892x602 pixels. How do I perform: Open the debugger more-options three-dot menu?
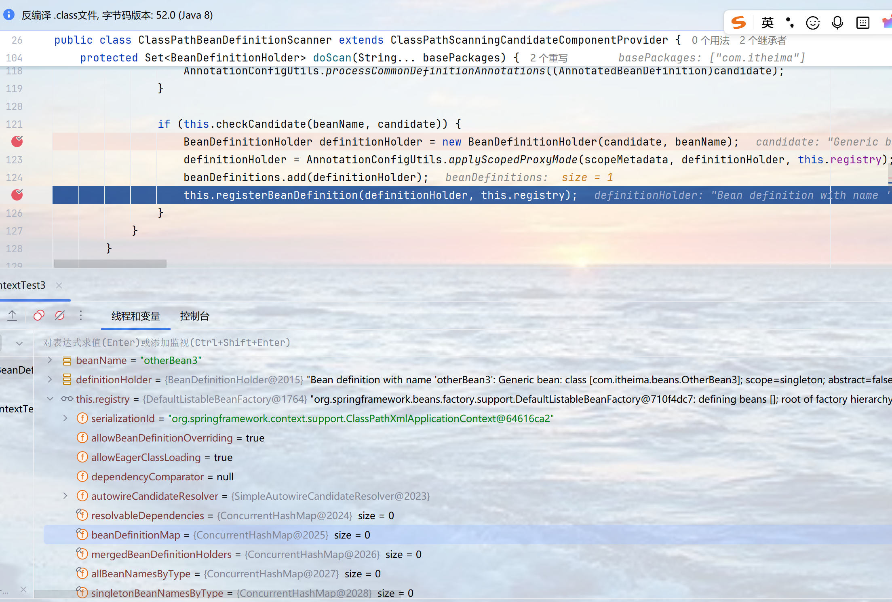[x=81, y=315]
